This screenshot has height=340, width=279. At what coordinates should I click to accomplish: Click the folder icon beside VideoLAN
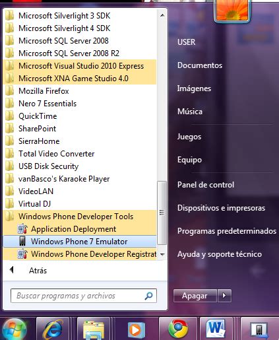point(9,191)
